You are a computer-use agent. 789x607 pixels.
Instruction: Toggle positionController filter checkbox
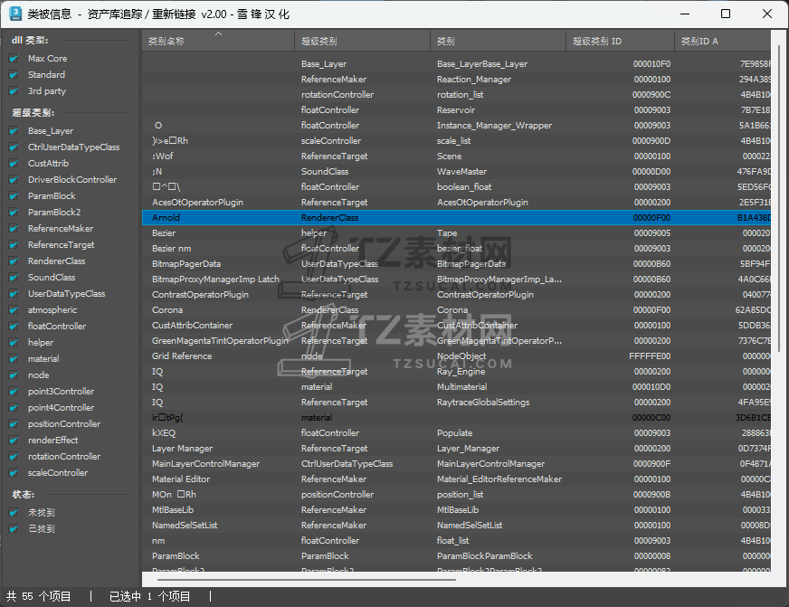point(14,424)
